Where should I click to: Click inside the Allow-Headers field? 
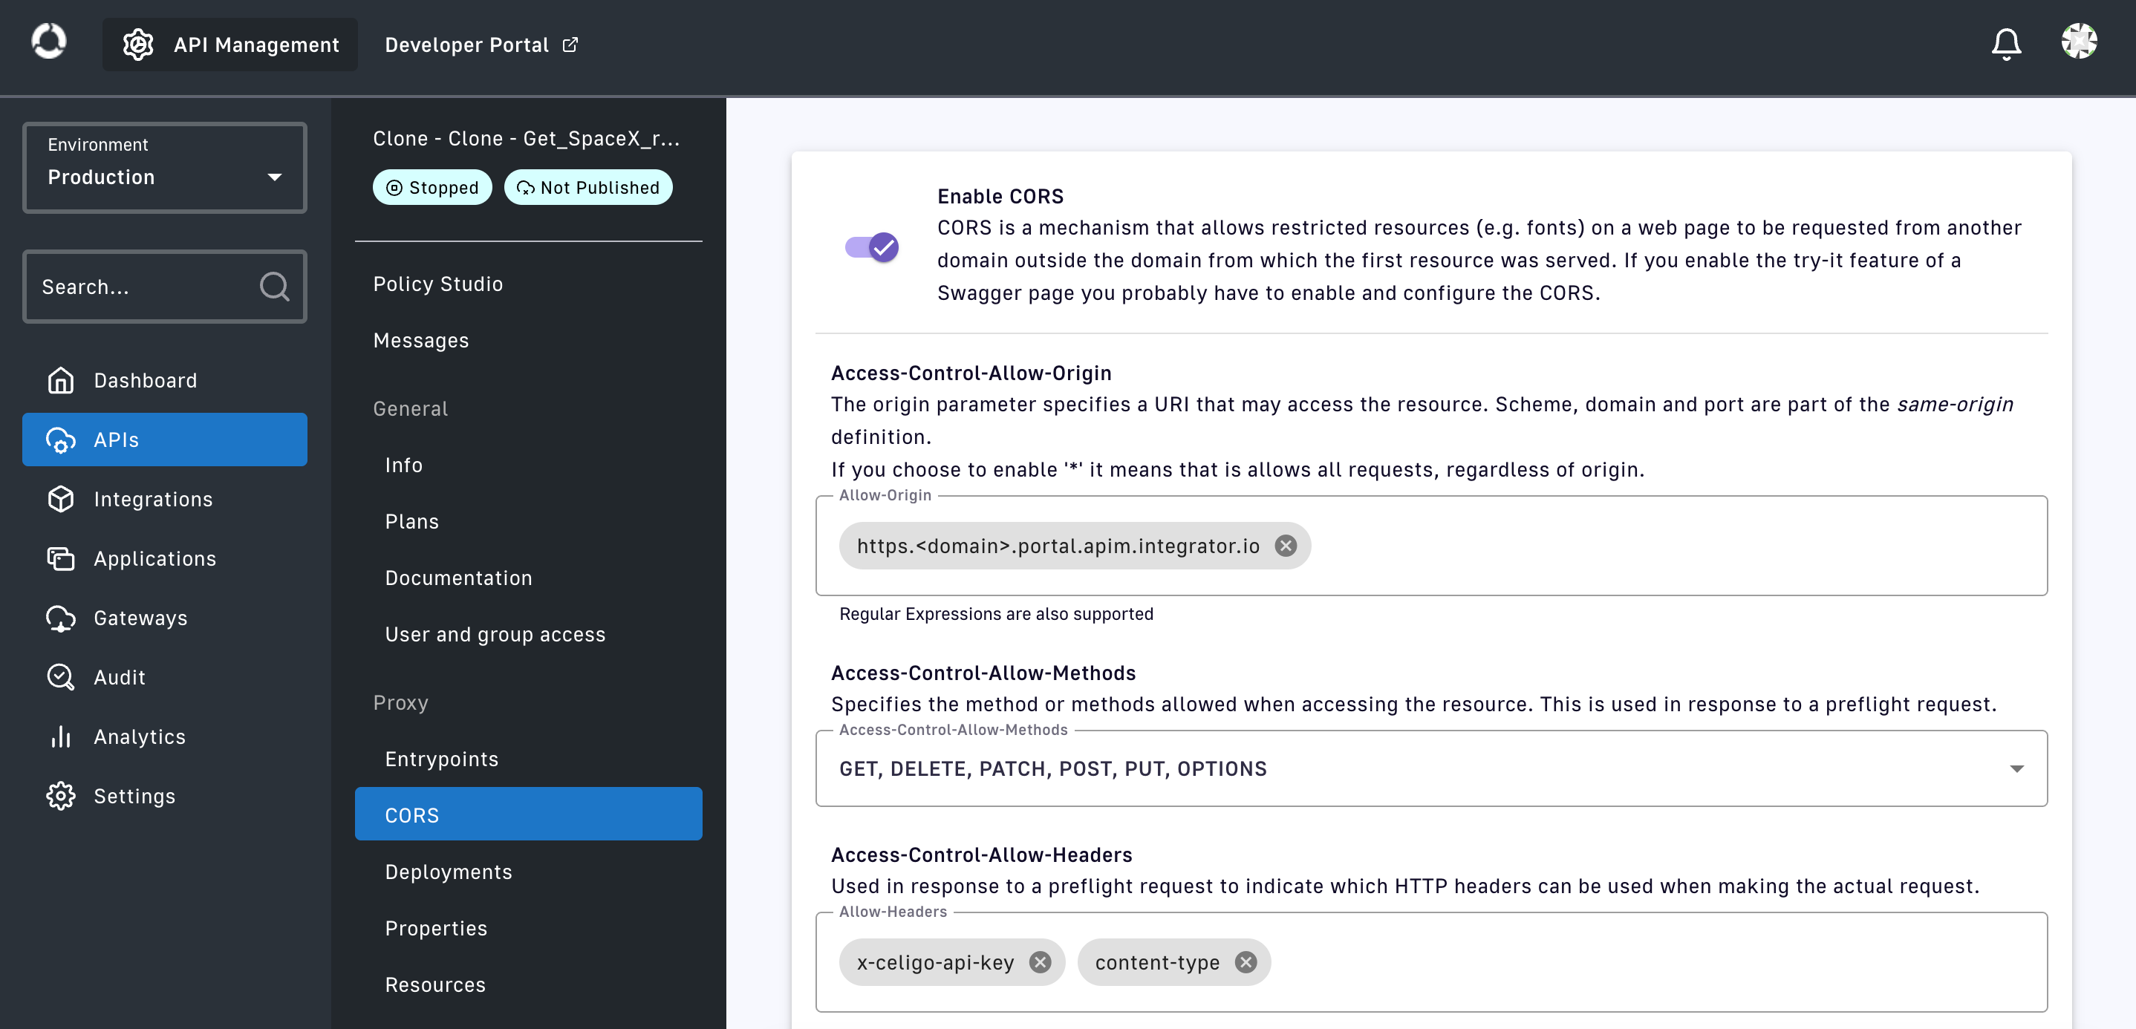(1431, 962)
